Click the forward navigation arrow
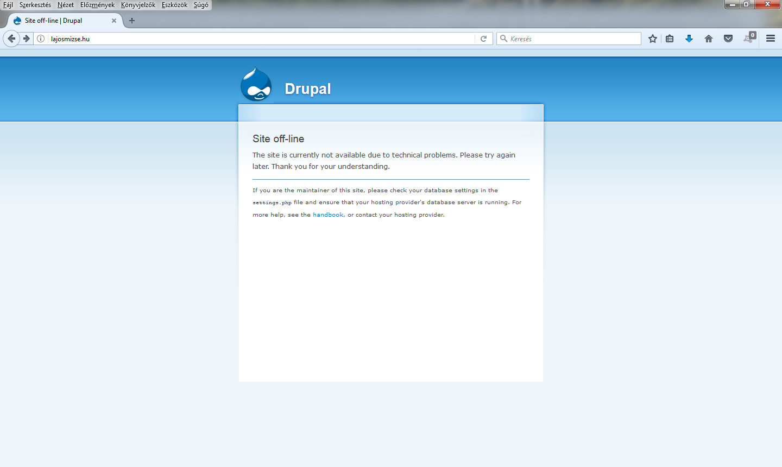 pyautogui.click(x=26, y=39)
